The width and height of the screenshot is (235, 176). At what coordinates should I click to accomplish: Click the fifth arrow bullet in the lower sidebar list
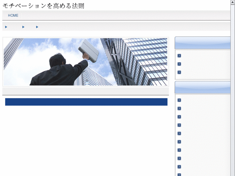[x=179, y=133]
